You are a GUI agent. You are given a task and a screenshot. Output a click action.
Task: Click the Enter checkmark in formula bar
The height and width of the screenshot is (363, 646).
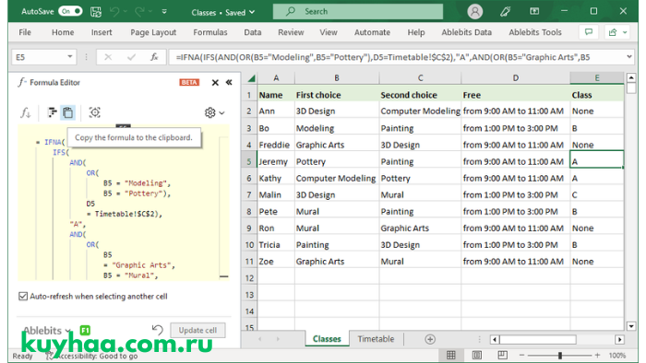click(x=131, y=57)
